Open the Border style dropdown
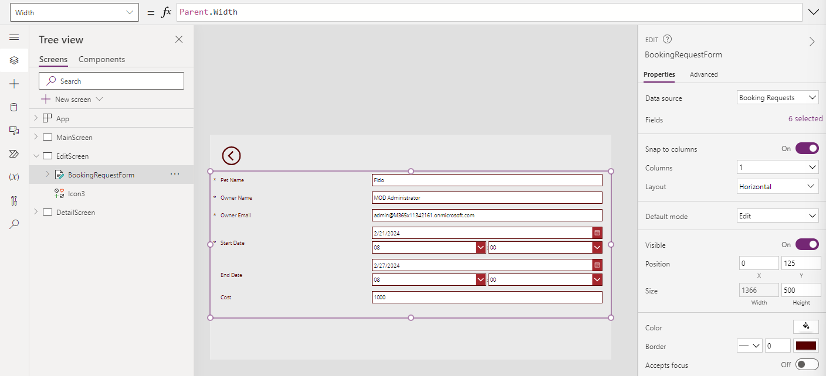Viewport: 826px width, 376px height. [x=750, y=346]
